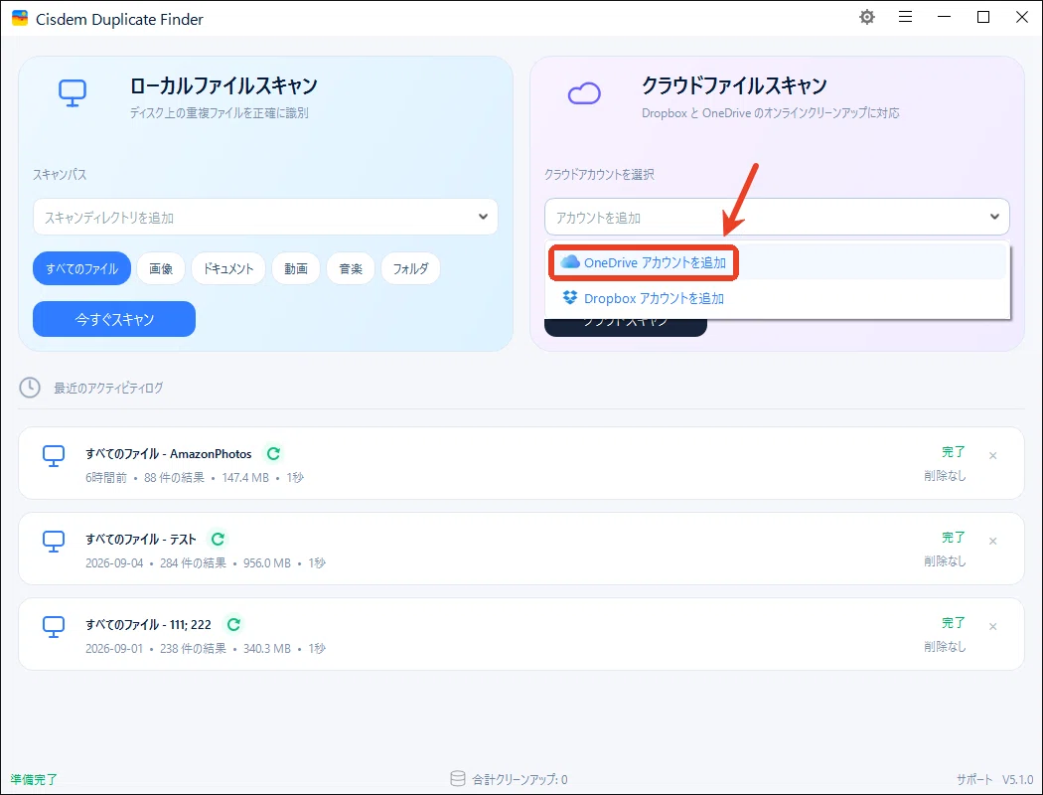The image size is (1043, 795).
Task: Click the 完了 status of AmazonPhotos entry
Action: (954, 452)
